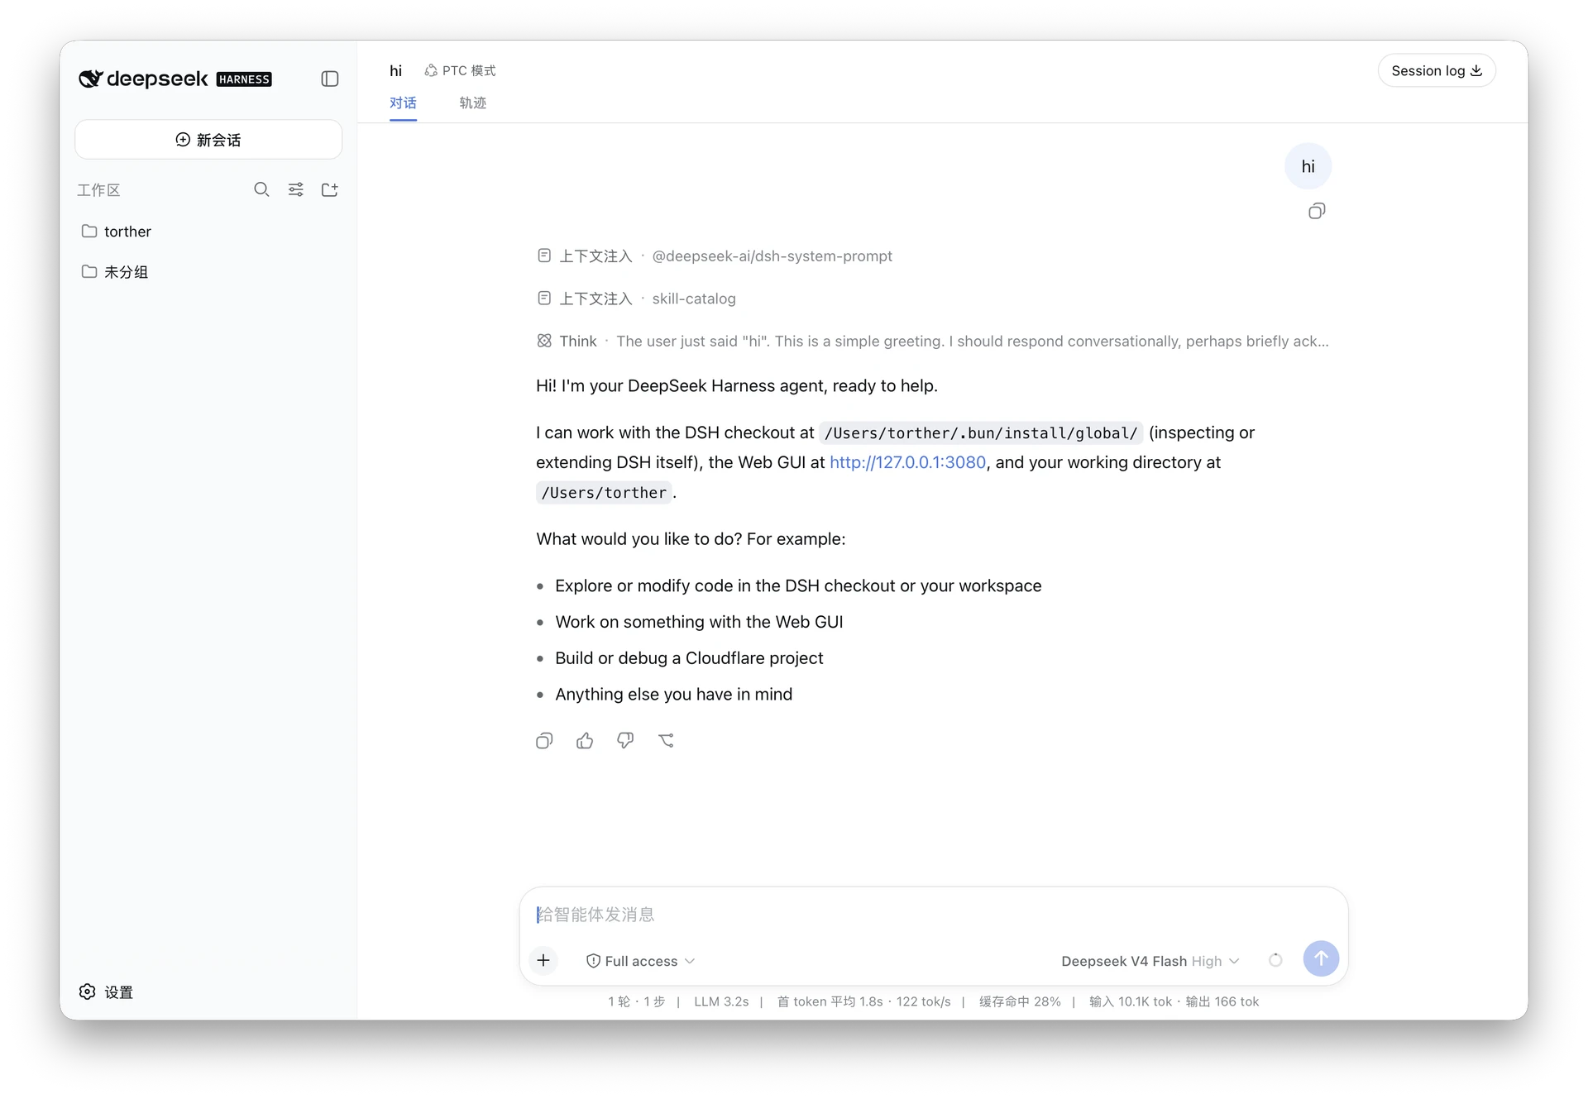Download the Session log
Viewport: 1588px width, 1099px height.
(x=1437, y=70)
